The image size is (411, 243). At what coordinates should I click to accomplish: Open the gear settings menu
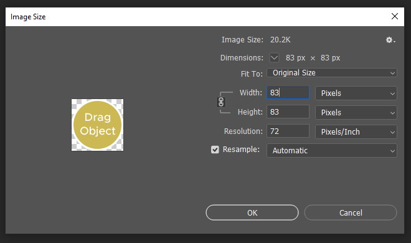pyautogui.click(x=390, y=40)
